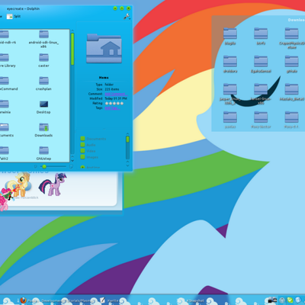Image resolution: width=305 pixels, height=305 pixels.
Task: Open the droidora folder on desktop widget
Action: point(230,64)
